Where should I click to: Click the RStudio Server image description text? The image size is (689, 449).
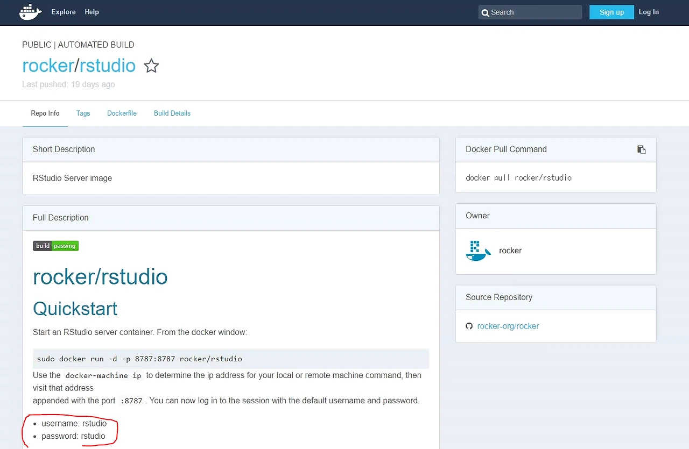pyautogui.click(x=73, y=178)
